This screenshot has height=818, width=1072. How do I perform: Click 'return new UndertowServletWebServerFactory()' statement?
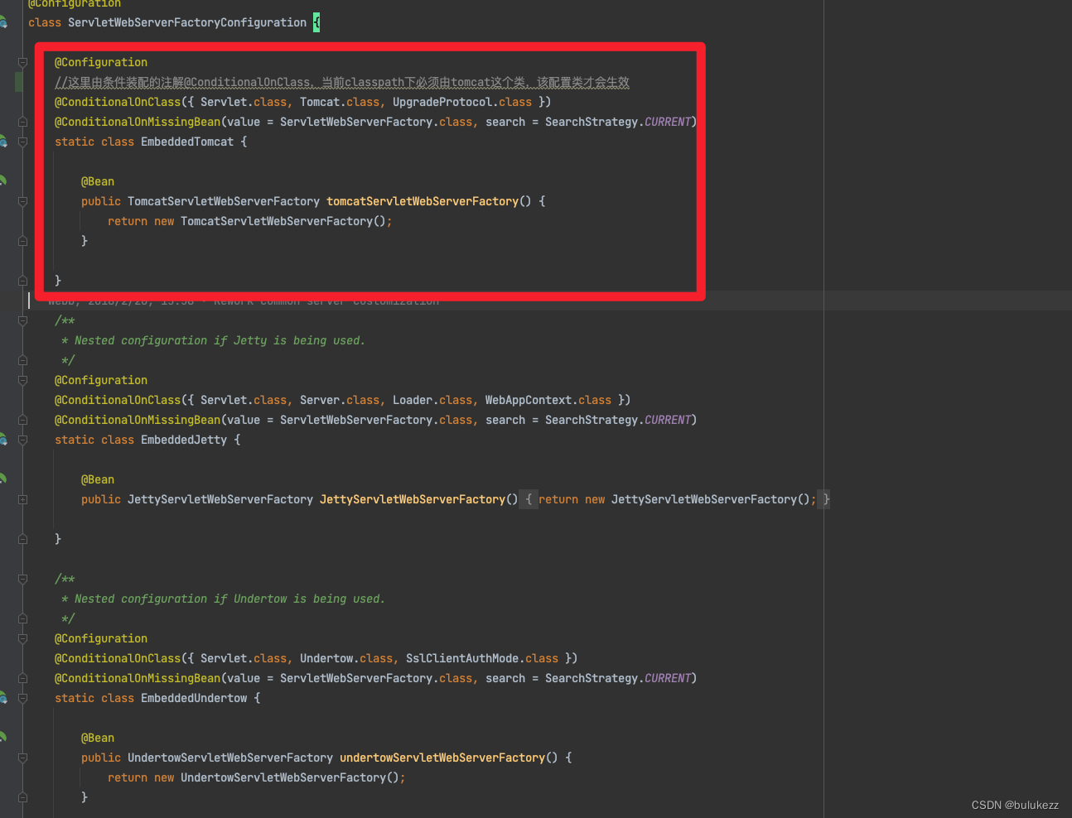click(x=257, y=777)
